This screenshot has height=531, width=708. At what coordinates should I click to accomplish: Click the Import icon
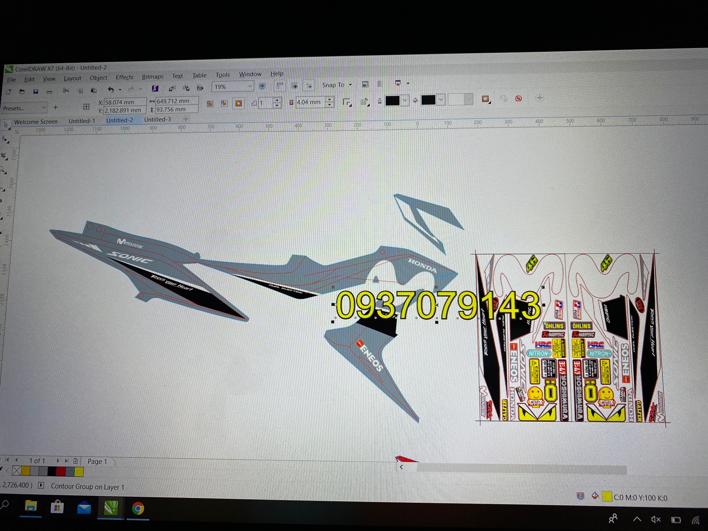coord(172,88)
